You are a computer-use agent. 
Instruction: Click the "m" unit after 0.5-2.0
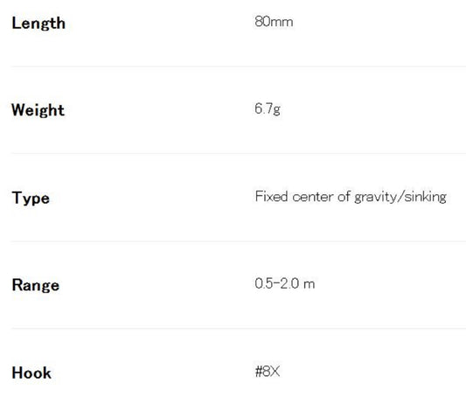[310, 284]
